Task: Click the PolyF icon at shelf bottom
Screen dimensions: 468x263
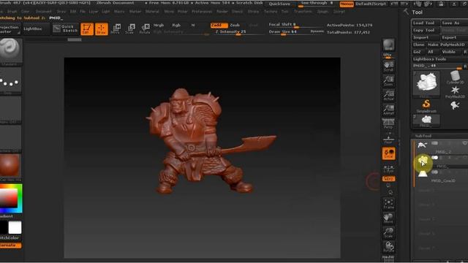Action: (x=388, y=258)
